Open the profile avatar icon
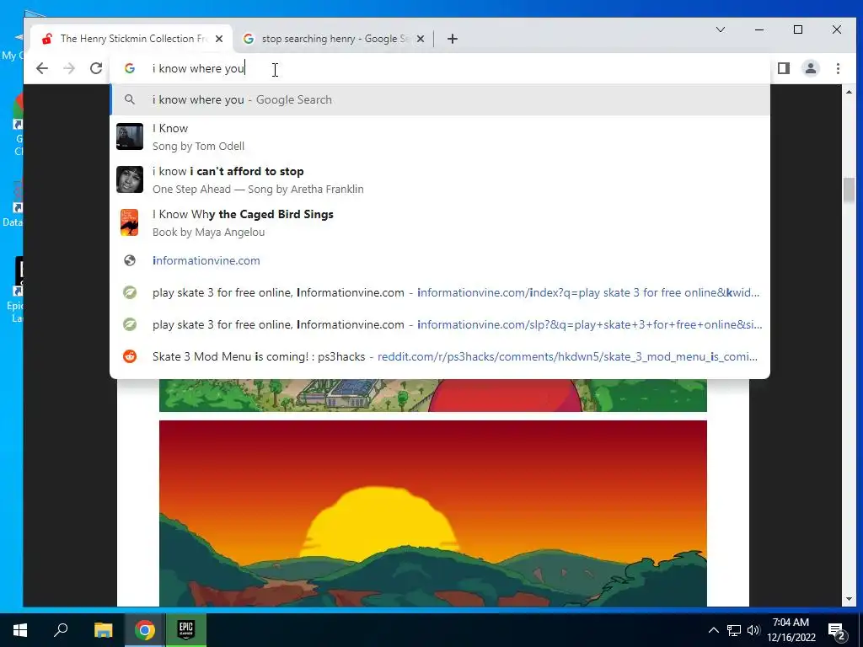Viewport: 863px width, 647px height. point(811,68)
